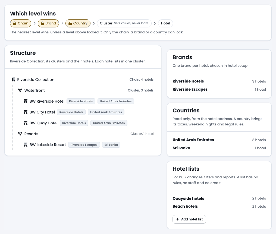Click the lock icon on the Brand pill
The image size is (276, 234).
(42, 23)
